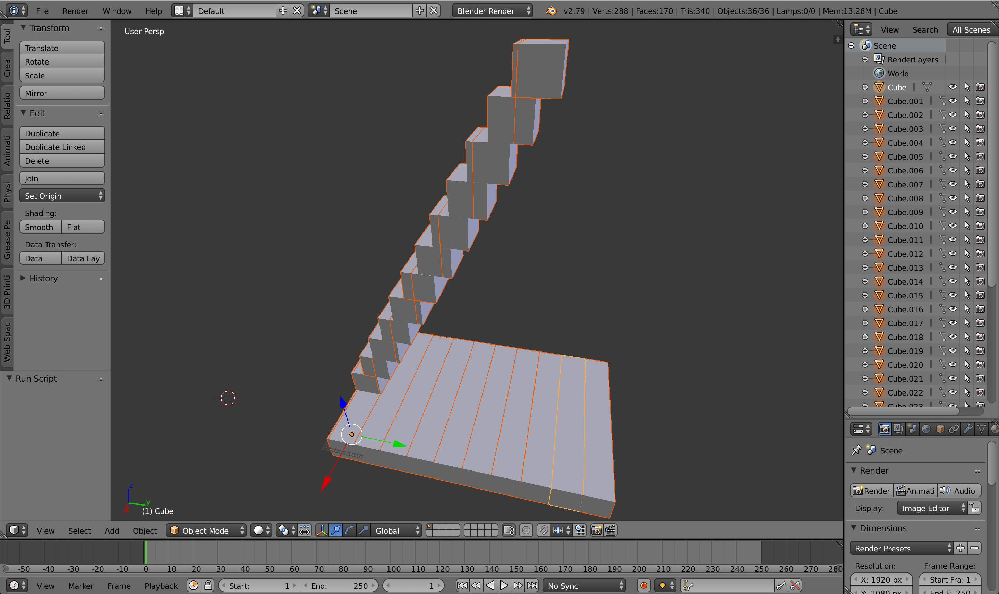Image resolution: width=999 pixels, height=594 pixels.
Task: Click the OpenGL render camera icon
Action: 596,531
